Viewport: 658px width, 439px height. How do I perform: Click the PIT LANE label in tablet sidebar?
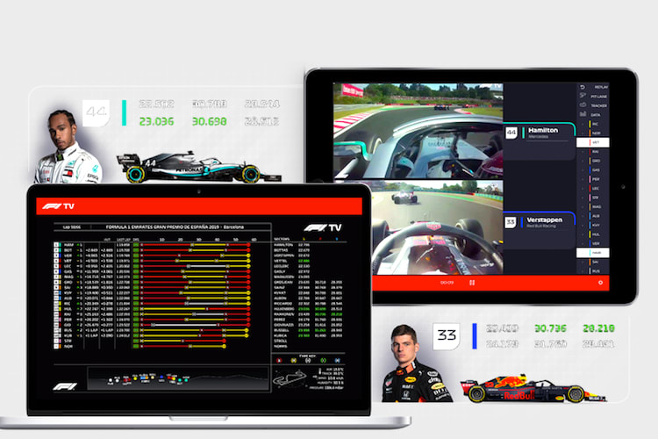(x=599, y=97)
